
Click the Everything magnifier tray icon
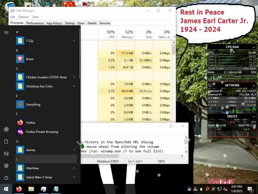pyautogui.click(x=207, y=189)
